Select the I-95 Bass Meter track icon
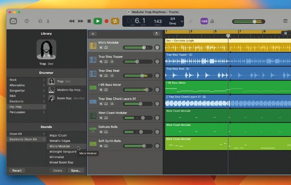This screenshot has height=185, width=291. 93,88
